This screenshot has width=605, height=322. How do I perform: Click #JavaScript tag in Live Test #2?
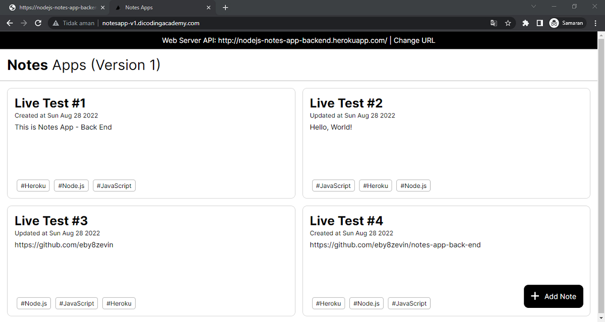coord(333,186)
